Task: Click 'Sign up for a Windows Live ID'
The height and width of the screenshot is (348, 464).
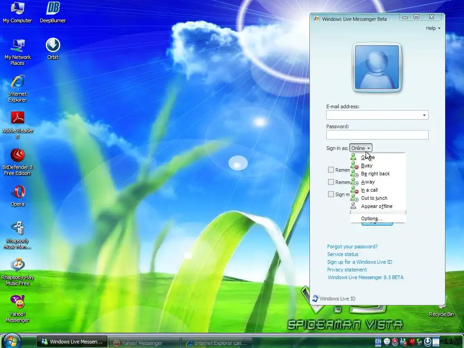Action: point(359,262)
